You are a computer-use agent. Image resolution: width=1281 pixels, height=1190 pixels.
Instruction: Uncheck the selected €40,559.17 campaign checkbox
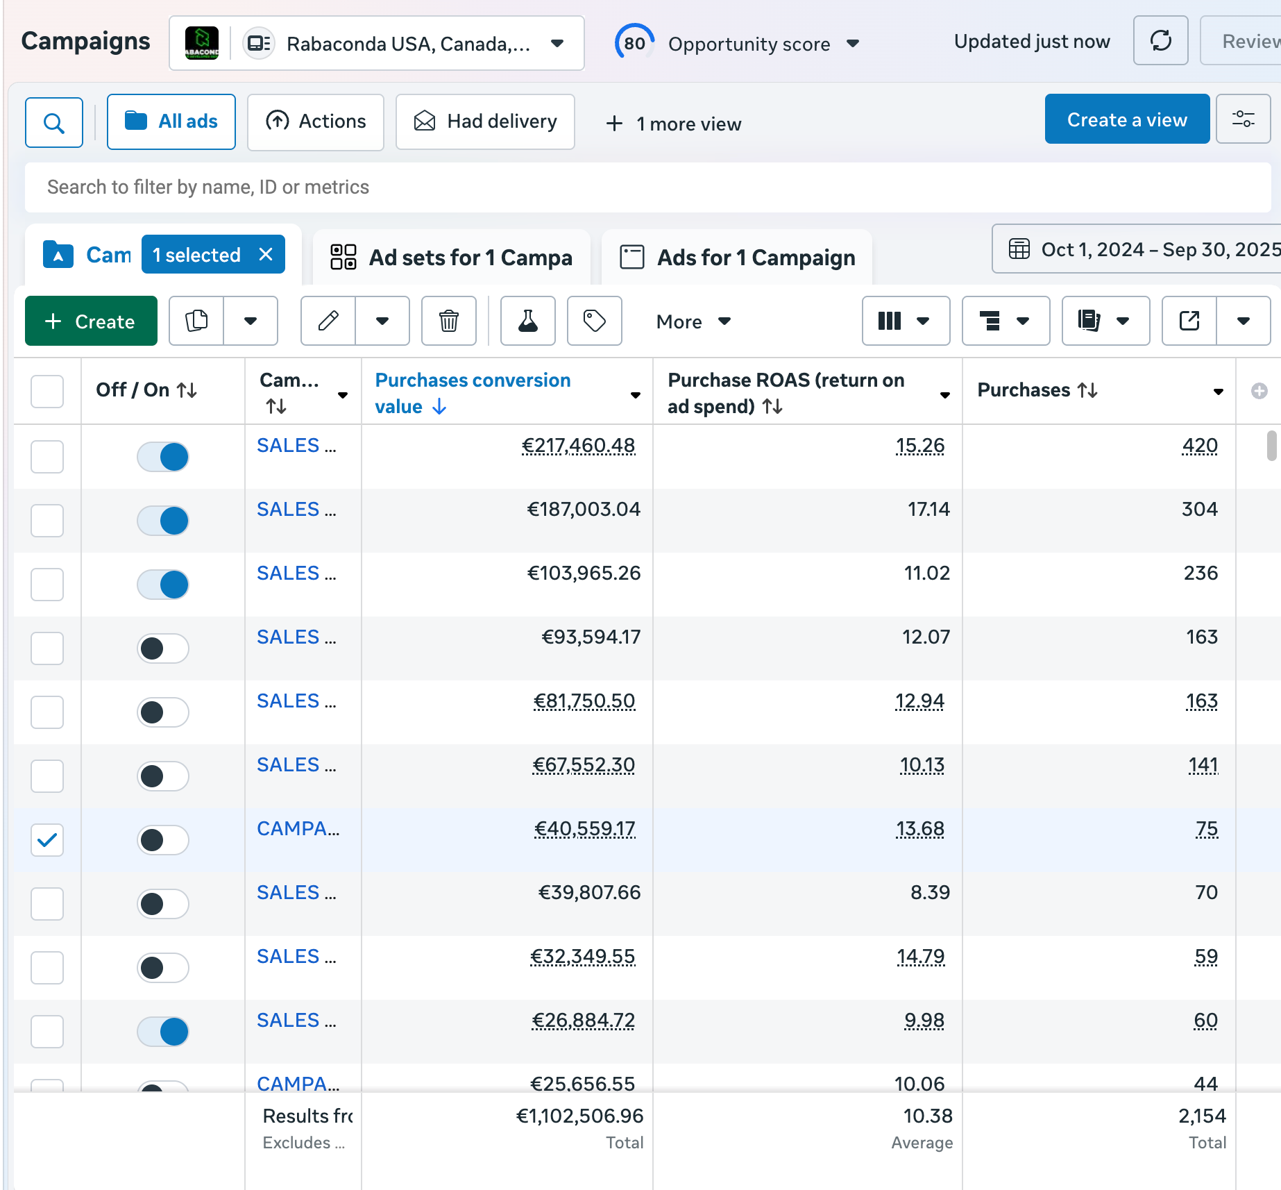pos(47,840)
